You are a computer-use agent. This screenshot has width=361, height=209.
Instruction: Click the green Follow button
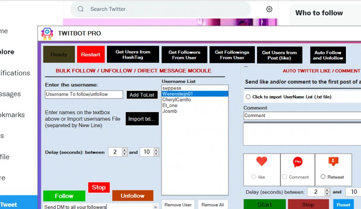64,196
